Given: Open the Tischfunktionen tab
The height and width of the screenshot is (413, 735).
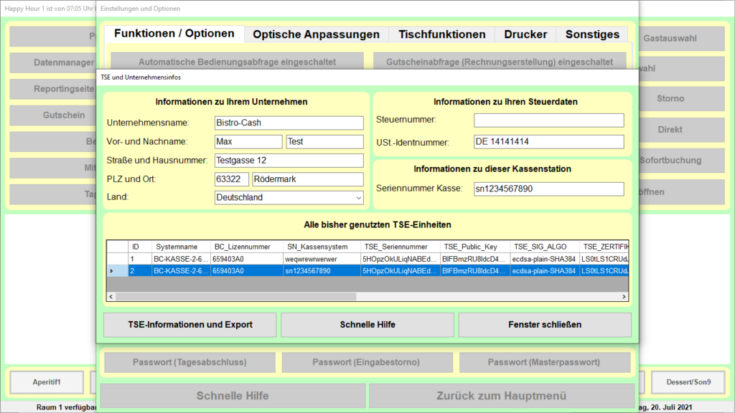Looking at the screenshot, I should [441, 34].
